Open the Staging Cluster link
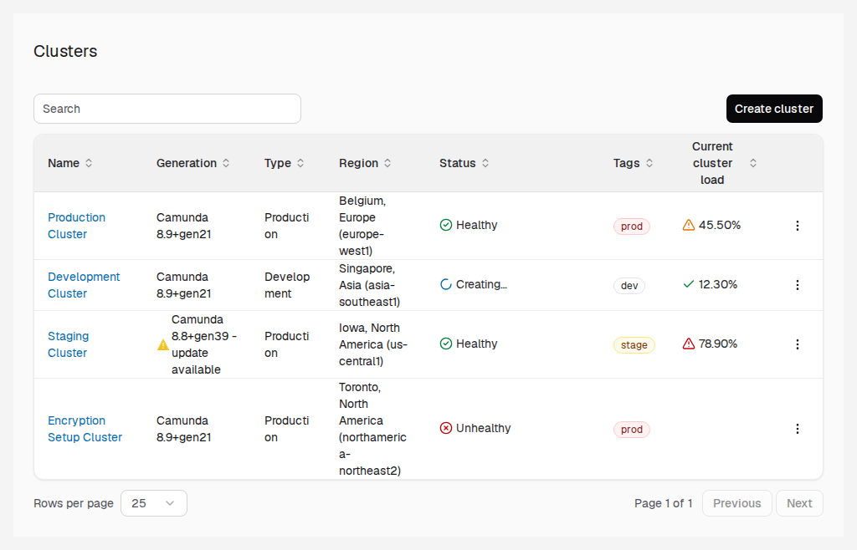Image resolution: width=857 pixels, height=550 pixels. pos(69,345)
